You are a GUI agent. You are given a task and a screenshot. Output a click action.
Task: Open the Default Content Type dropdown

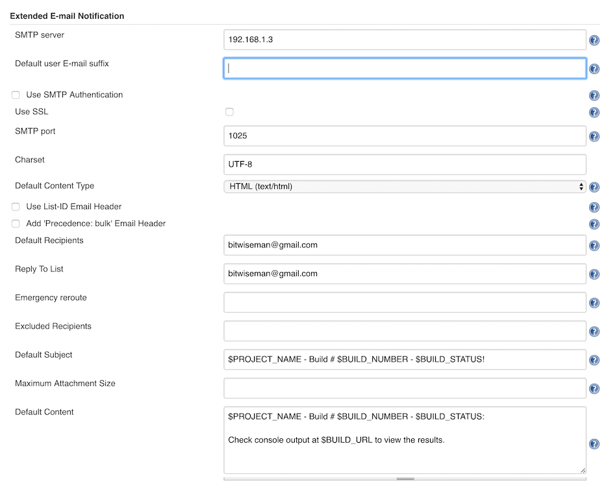pos(404,187)
